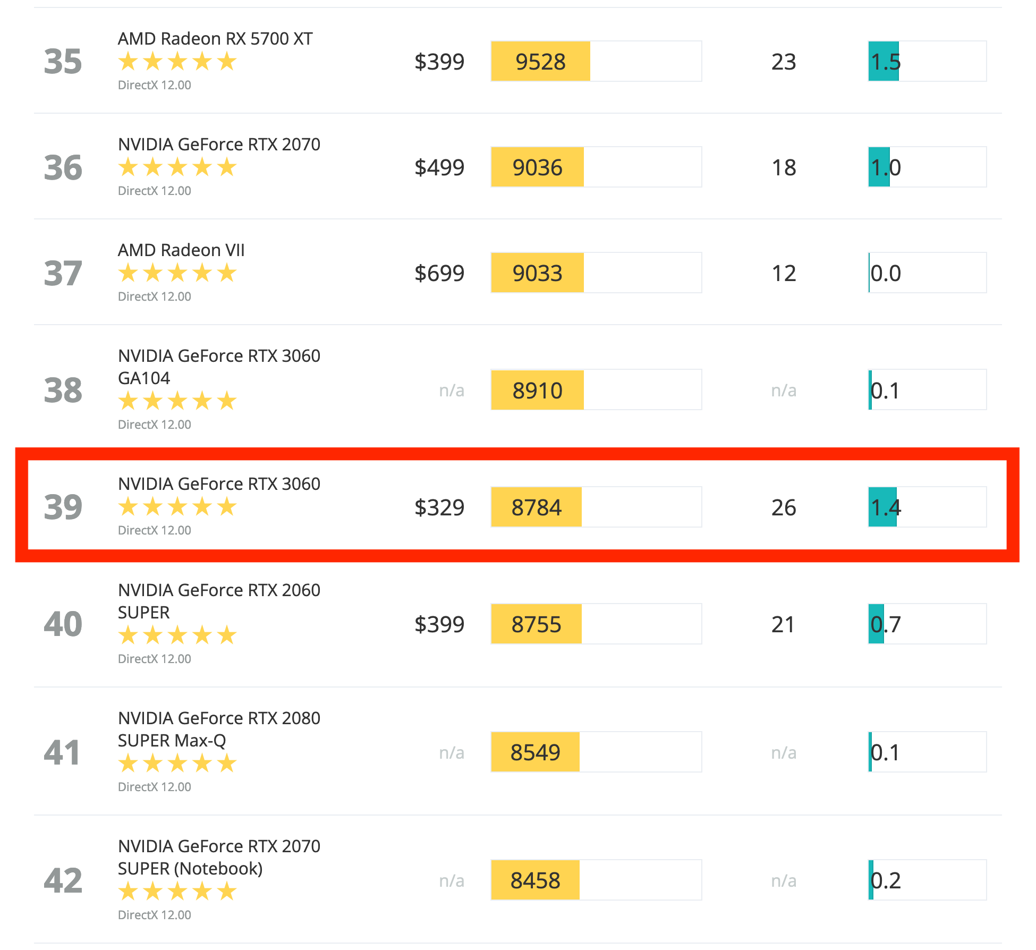The height and width of the screenshot is (950, 1036).
Task: Open the NVIDIA GeForce RTX 2070 entry
Action: coord(219,145)
